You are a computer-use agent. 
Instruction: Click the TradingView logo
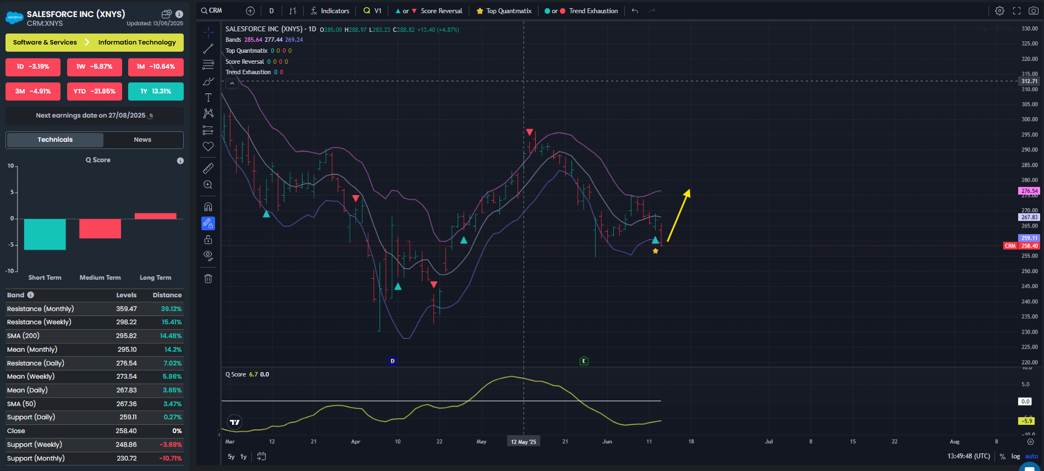tap(235, 422)
